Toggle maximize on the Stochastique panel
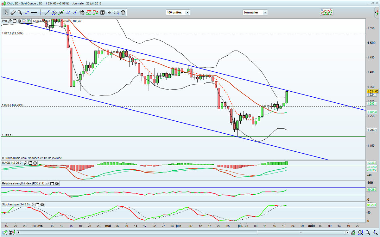Screen dimensions: 380x237 pos(37,204)
